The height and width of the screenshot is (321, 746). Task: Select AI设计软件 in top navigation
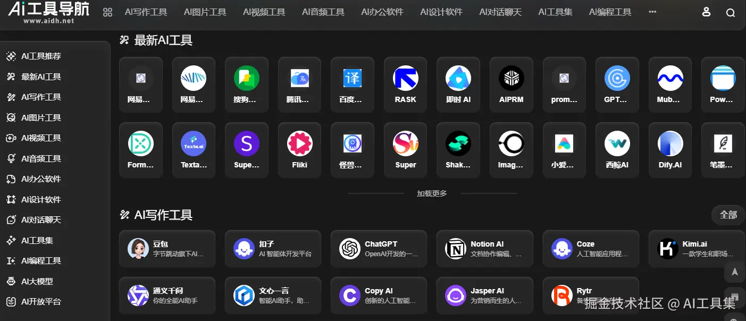click(441, 12)
